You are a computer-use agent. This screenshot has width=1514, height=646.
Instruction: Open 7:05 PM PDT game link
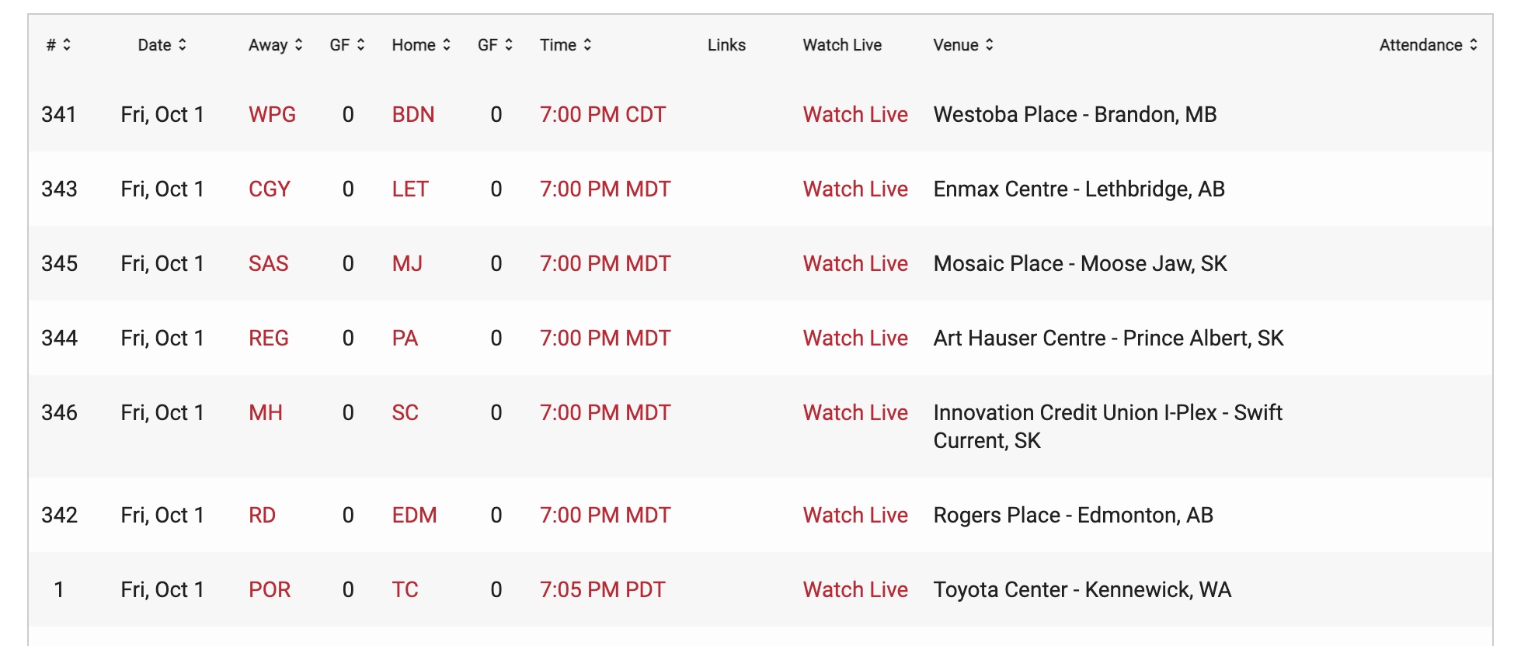pyautogui.click(x=603, y=590)
